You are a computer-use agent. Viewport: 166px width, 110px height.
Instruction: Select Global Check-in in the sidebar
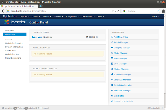(12, 54)
